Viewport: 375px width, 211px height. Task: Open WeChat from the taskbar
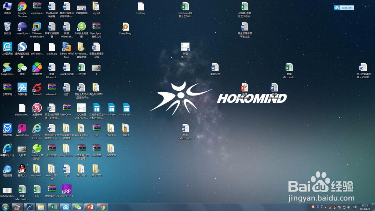78,207
